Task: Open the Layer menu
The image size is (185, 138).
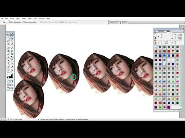Action: [x=18, y=18]
